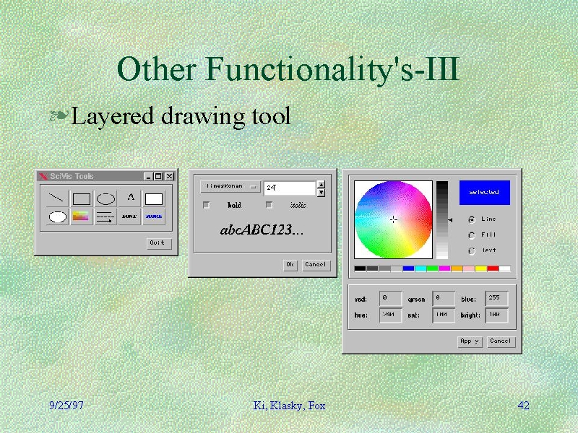Quit the SciVis Tools palette
Viewport: 578px width, 433px height.
pyautogui.click(x=159, y=243)
